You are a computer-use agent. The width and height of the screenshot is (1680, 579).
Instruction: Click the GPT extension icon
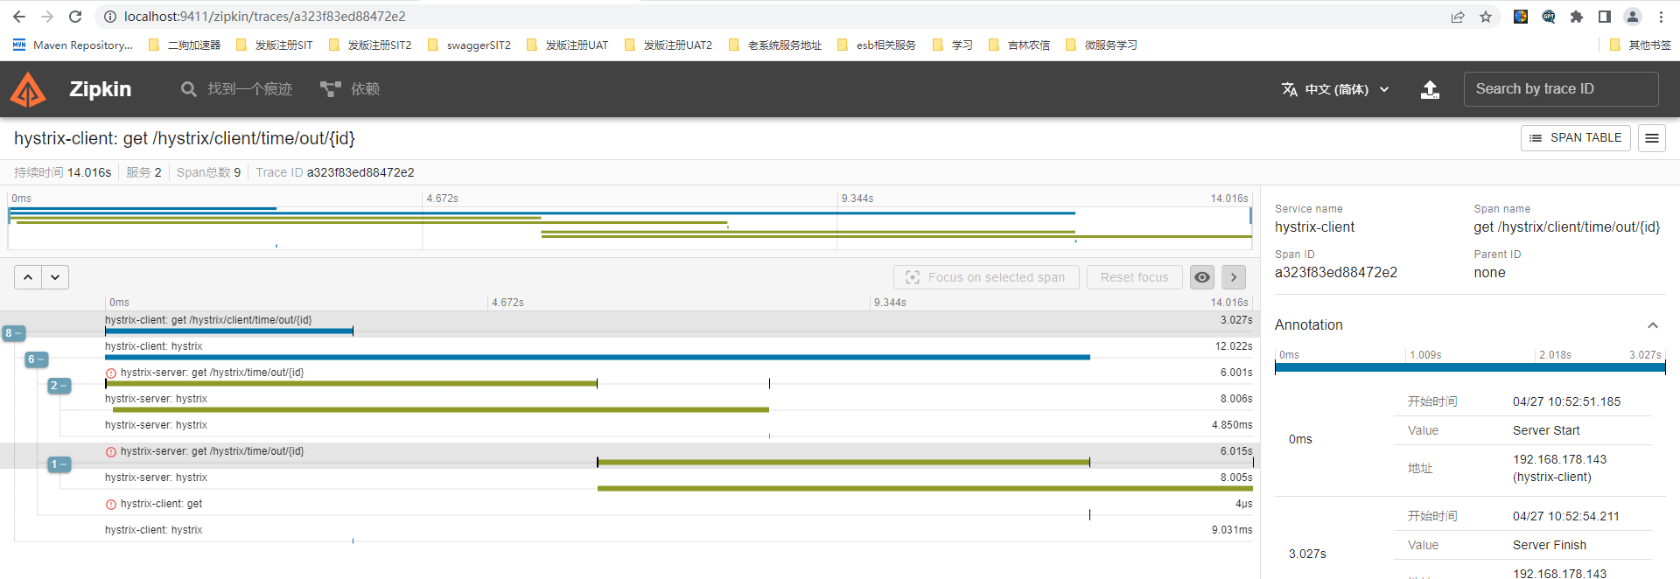pos(1549,17)
